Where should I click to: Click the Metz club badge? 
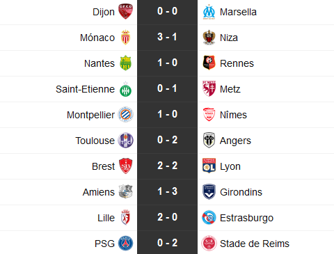point(209,88)
